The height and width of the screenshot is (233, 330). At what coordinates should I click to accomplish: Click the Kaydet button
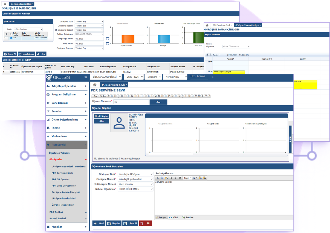tap(114, 223)
